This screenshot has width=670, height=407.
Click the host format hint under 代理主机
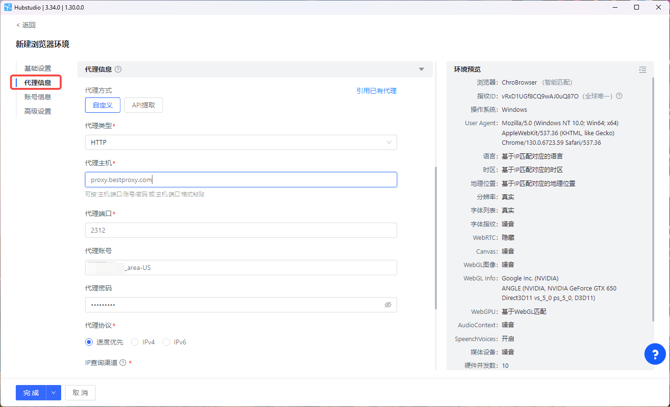[x=145, y=194]
